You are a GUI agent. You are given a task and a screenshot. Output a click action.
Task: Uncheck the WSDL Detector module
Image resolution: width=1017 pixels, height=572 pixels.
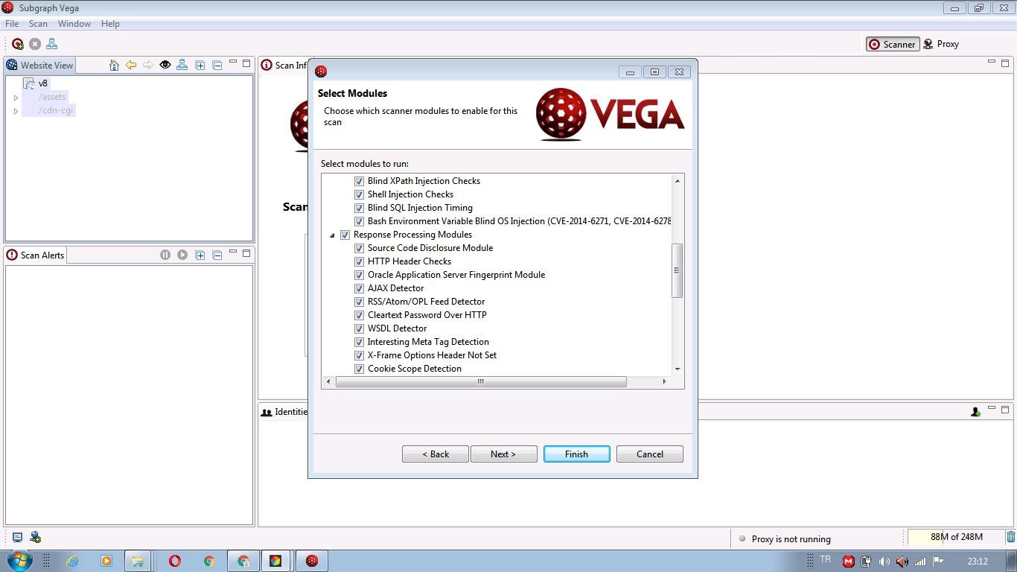pyautogui.click(x=359, y=328)
